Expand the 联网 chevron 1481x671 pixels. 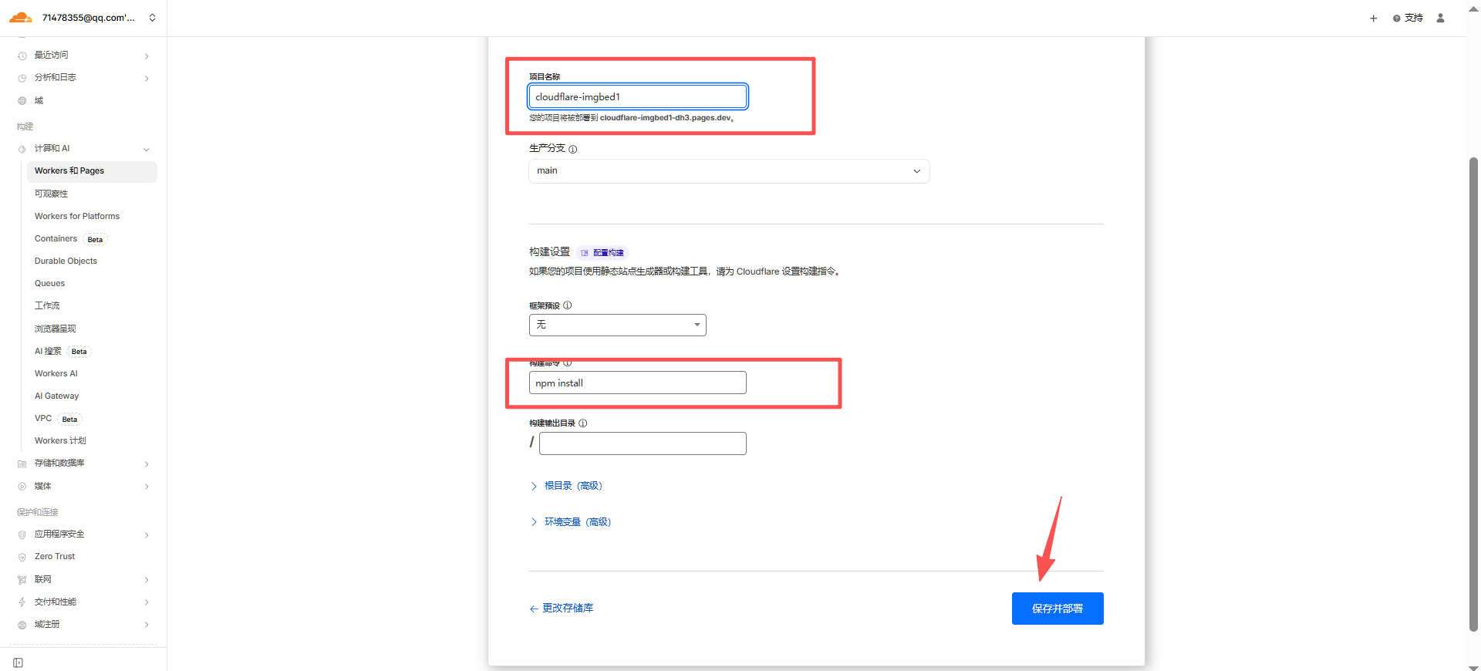tap(147, 580)
